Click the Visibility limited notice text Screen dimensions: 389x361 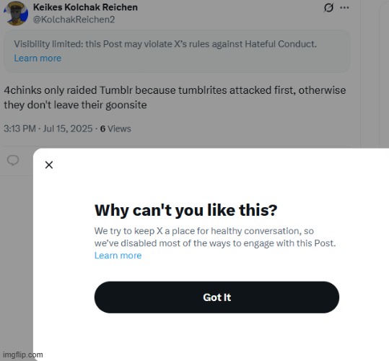pos(165,44)
